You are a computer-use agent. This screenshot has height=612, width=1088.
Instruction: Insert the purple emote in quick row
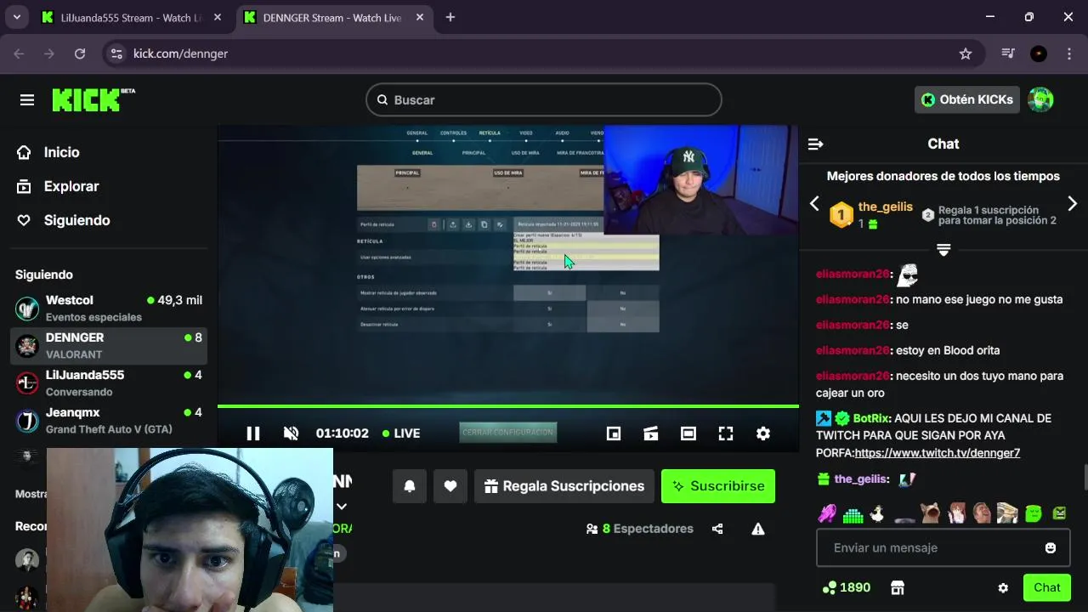tap(827, 513)
